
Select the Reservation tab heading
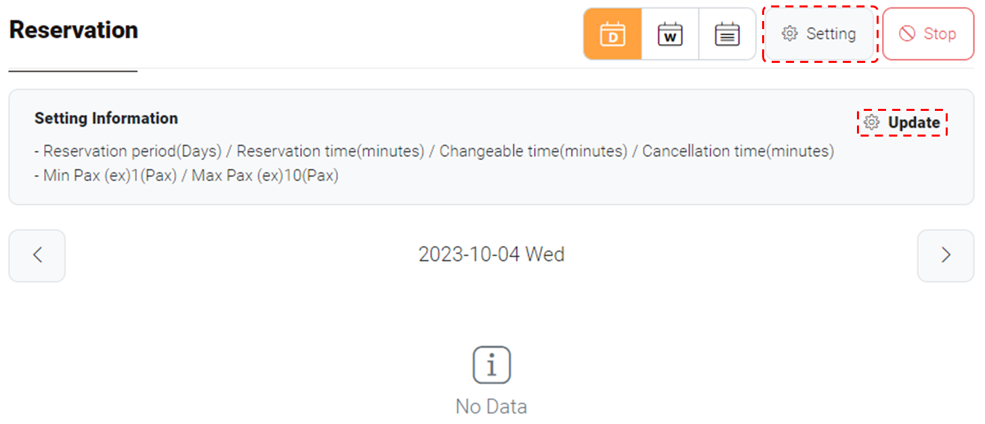72,30
